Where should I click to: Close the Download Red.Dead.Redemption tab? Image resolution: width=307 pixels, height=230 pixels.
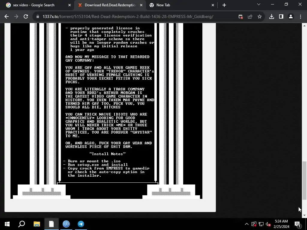tap(141, 5)
